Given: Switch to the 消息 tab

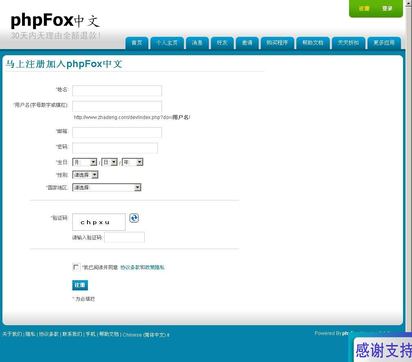Looking at the screenshot, I should [197, 43].
